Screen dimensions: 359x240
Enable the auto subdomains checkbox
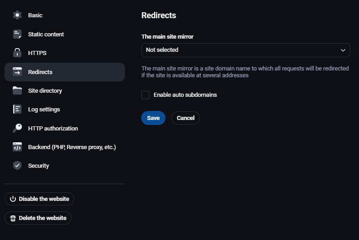click(145, 95)
